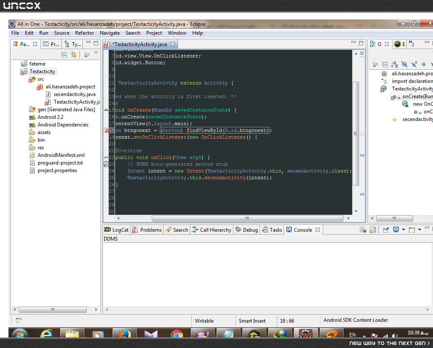Open secendactivity.java file
433x348 pixels.
pos(74,94)
